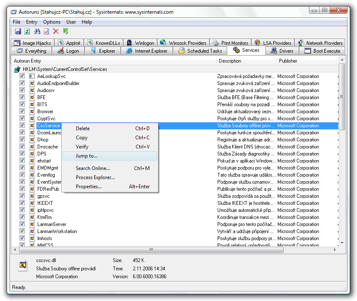Screen dimensions: 357x301
Task: Switch to the Explorer tab
Action: (103, 51)
